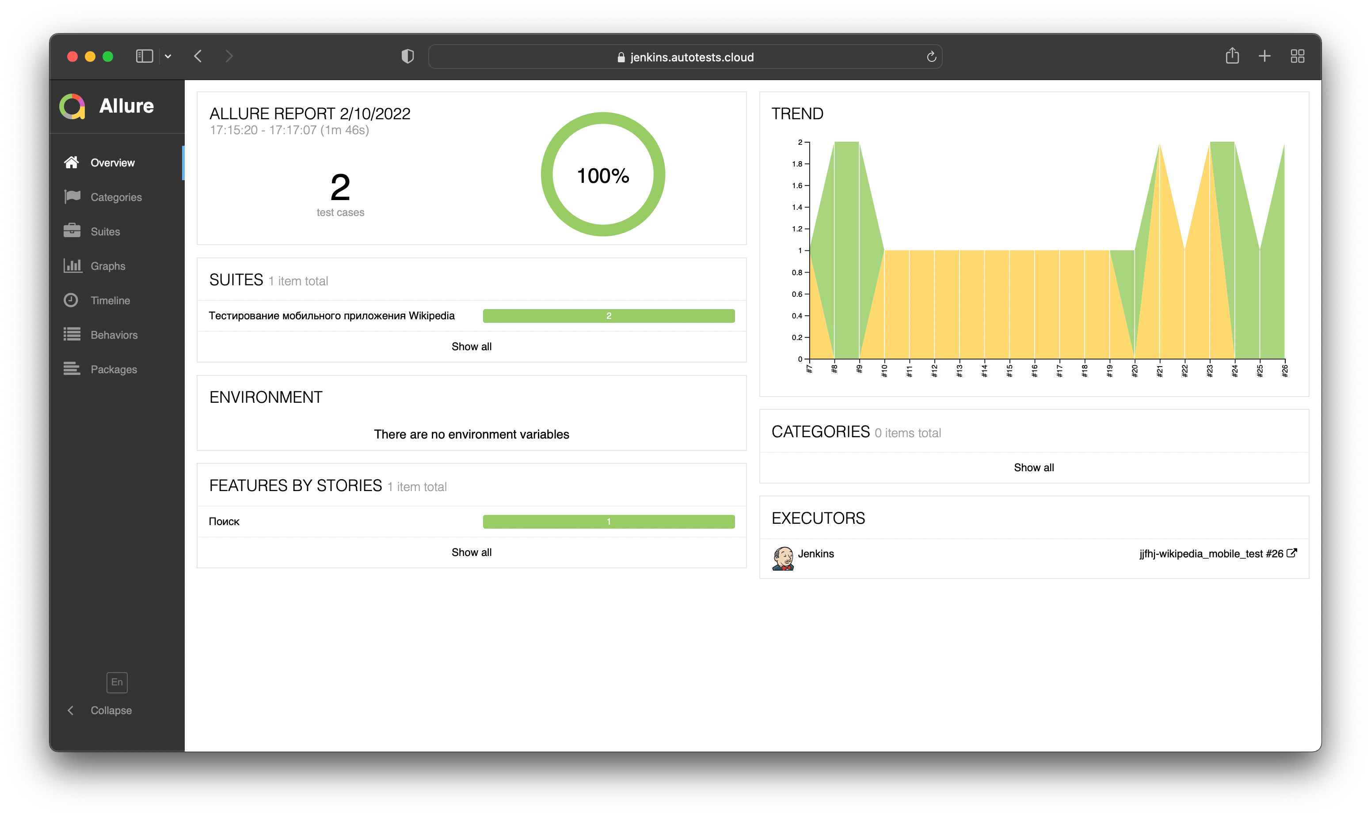1371x817 pixels.
Task: Open the Suites briefcase icon
Action: [x=72, y=231]
